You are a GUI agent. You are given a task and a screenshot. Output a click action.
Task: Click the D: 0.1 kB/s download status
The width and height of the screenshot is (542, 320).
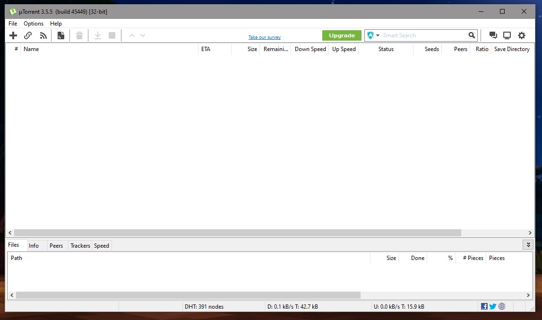click(293, 306)
